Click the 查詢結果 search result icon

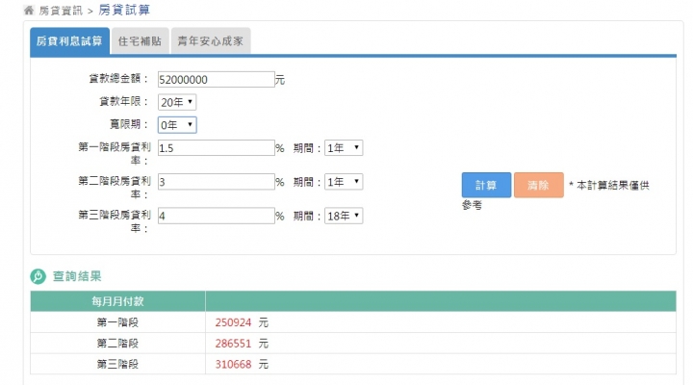point(38,276)
